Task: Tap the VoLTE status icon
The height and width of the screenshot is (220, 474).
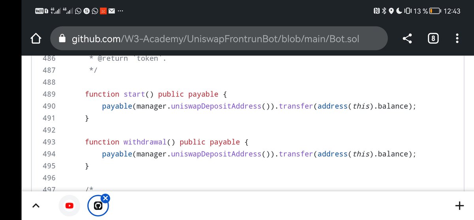Action: [39, 11]
